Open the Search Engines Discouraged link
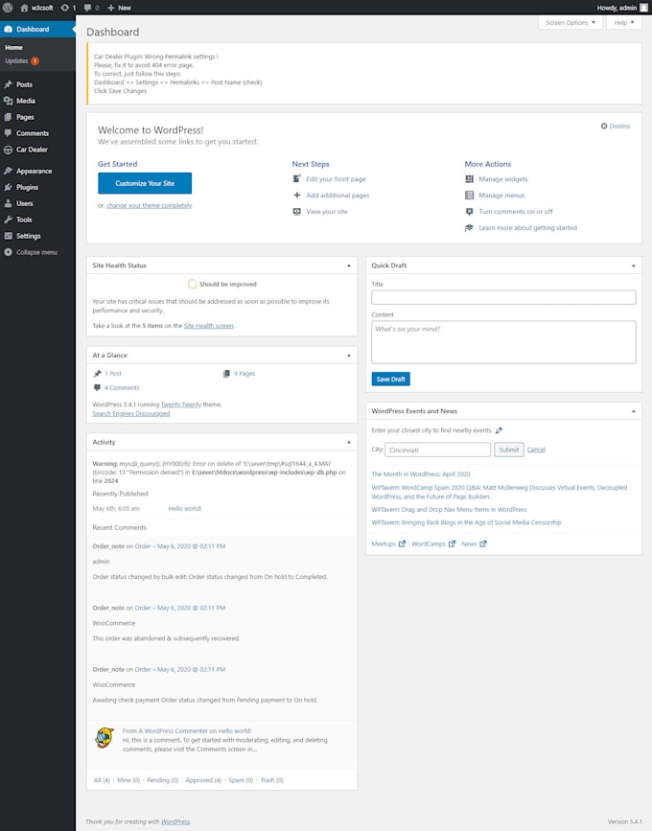This screenshot has width=652, height=831. (131, 413)
